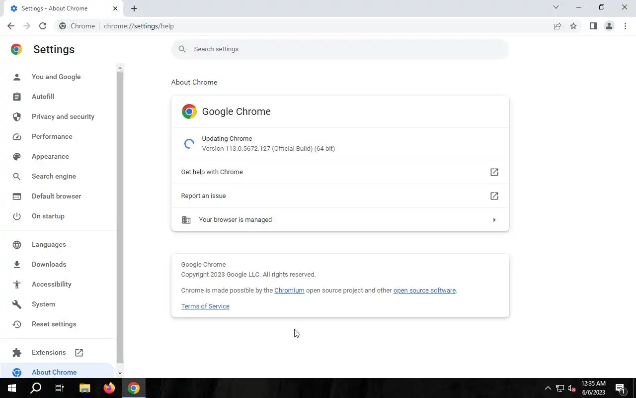The image size is (636, 398).
Task: Go back to the previous page
Action: coord(11,26)
